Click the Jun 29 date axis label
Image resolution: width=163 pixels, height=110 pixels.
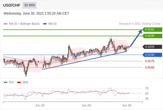pos(86,105)
